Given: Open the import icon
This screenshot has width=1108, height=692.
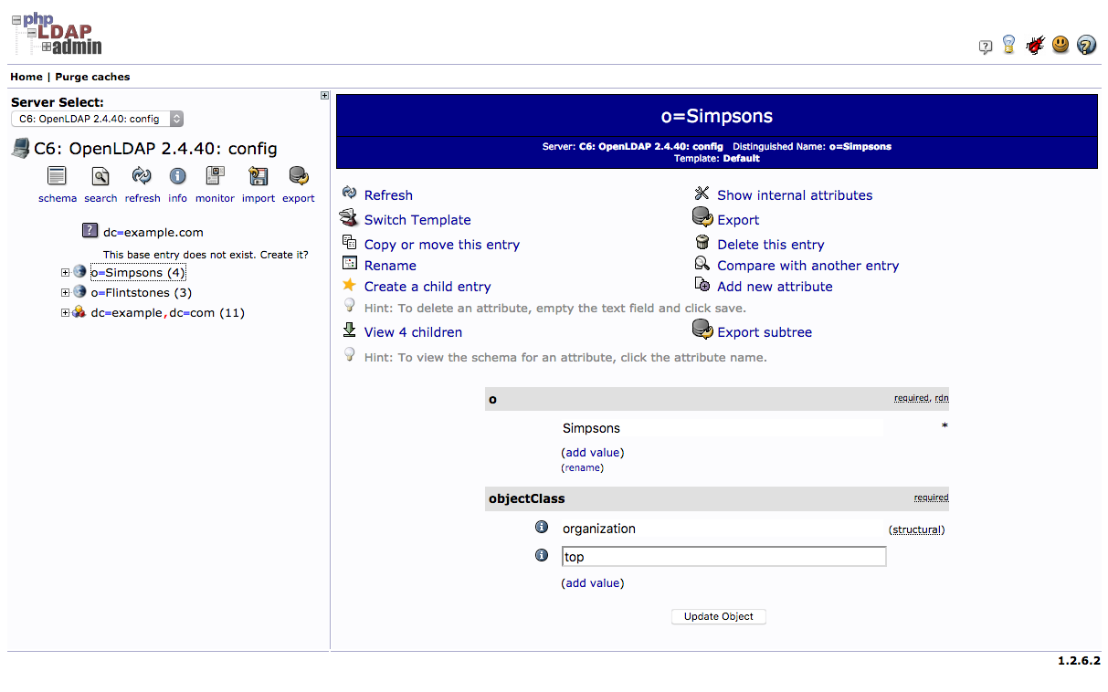Looking at the screenshot, I should click(259, 176).
